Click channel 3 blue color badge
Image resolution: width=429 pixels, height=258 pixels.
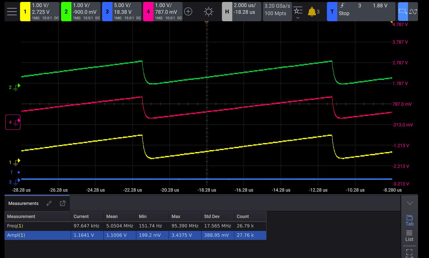[107, 12]
